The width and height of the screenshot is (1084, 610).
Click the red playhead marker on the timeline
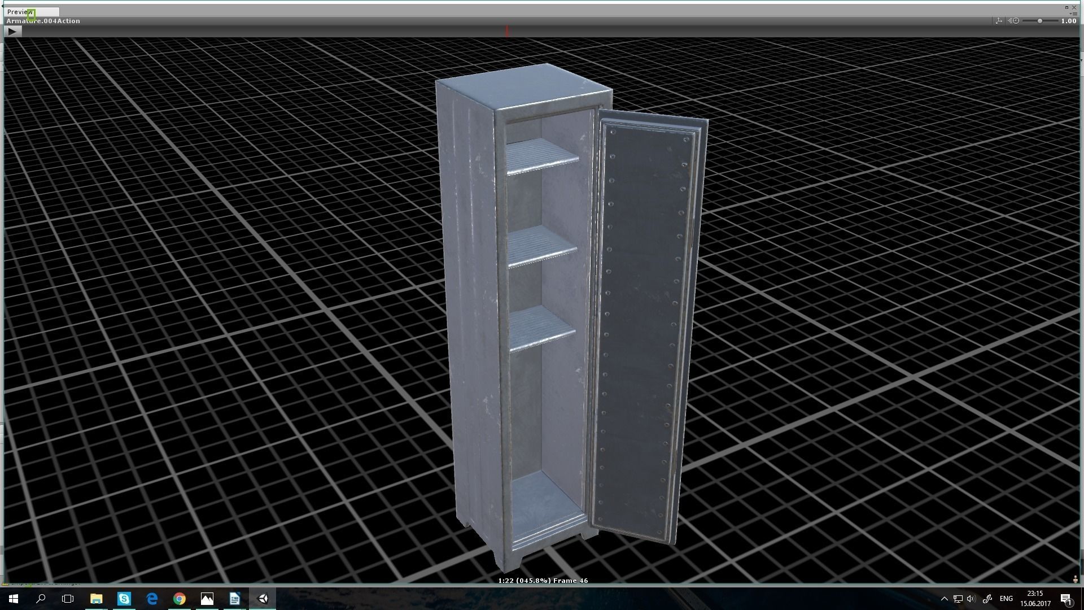click(507, 31)
